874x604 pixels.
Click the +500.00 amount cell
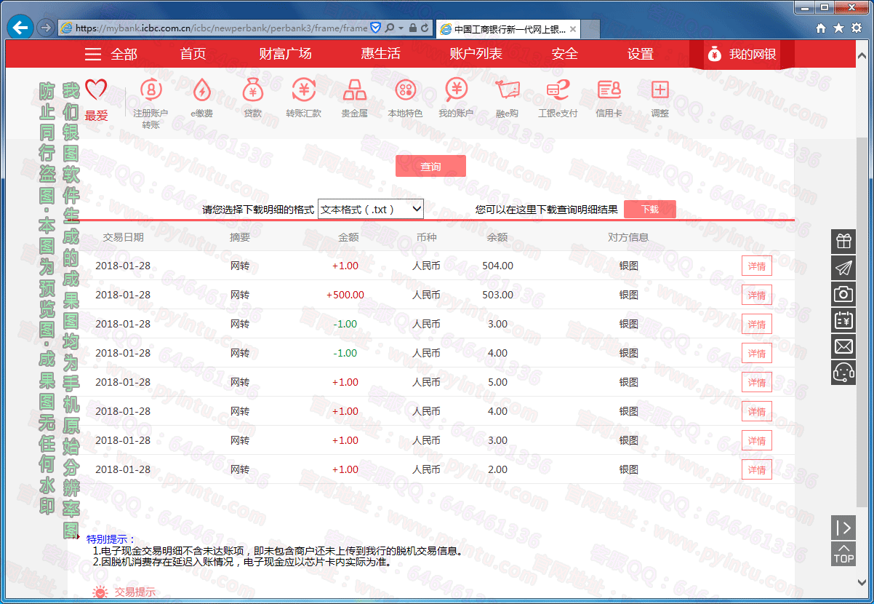pos(345,295)
